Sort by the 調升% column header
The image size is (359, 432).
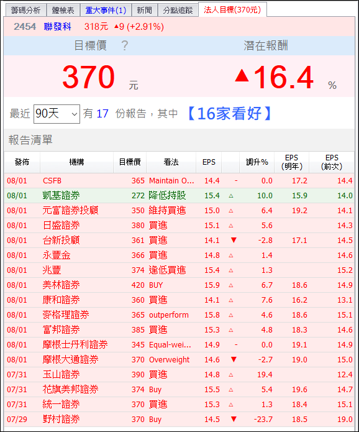pyautogui.click(x=257, y=162)
